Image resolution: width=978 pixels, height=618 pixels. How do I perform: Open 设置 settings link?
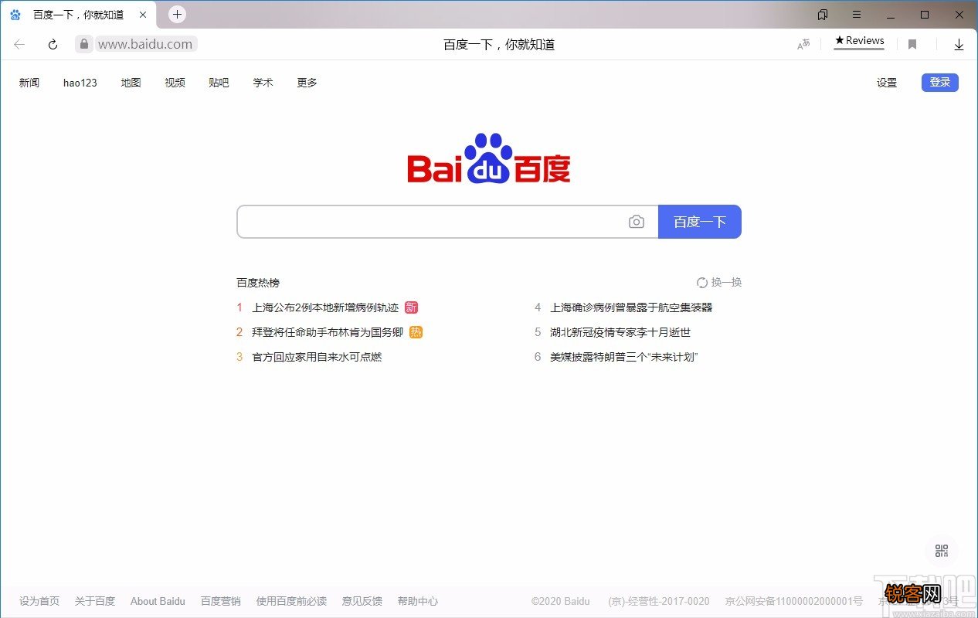(x=887, y=83)
